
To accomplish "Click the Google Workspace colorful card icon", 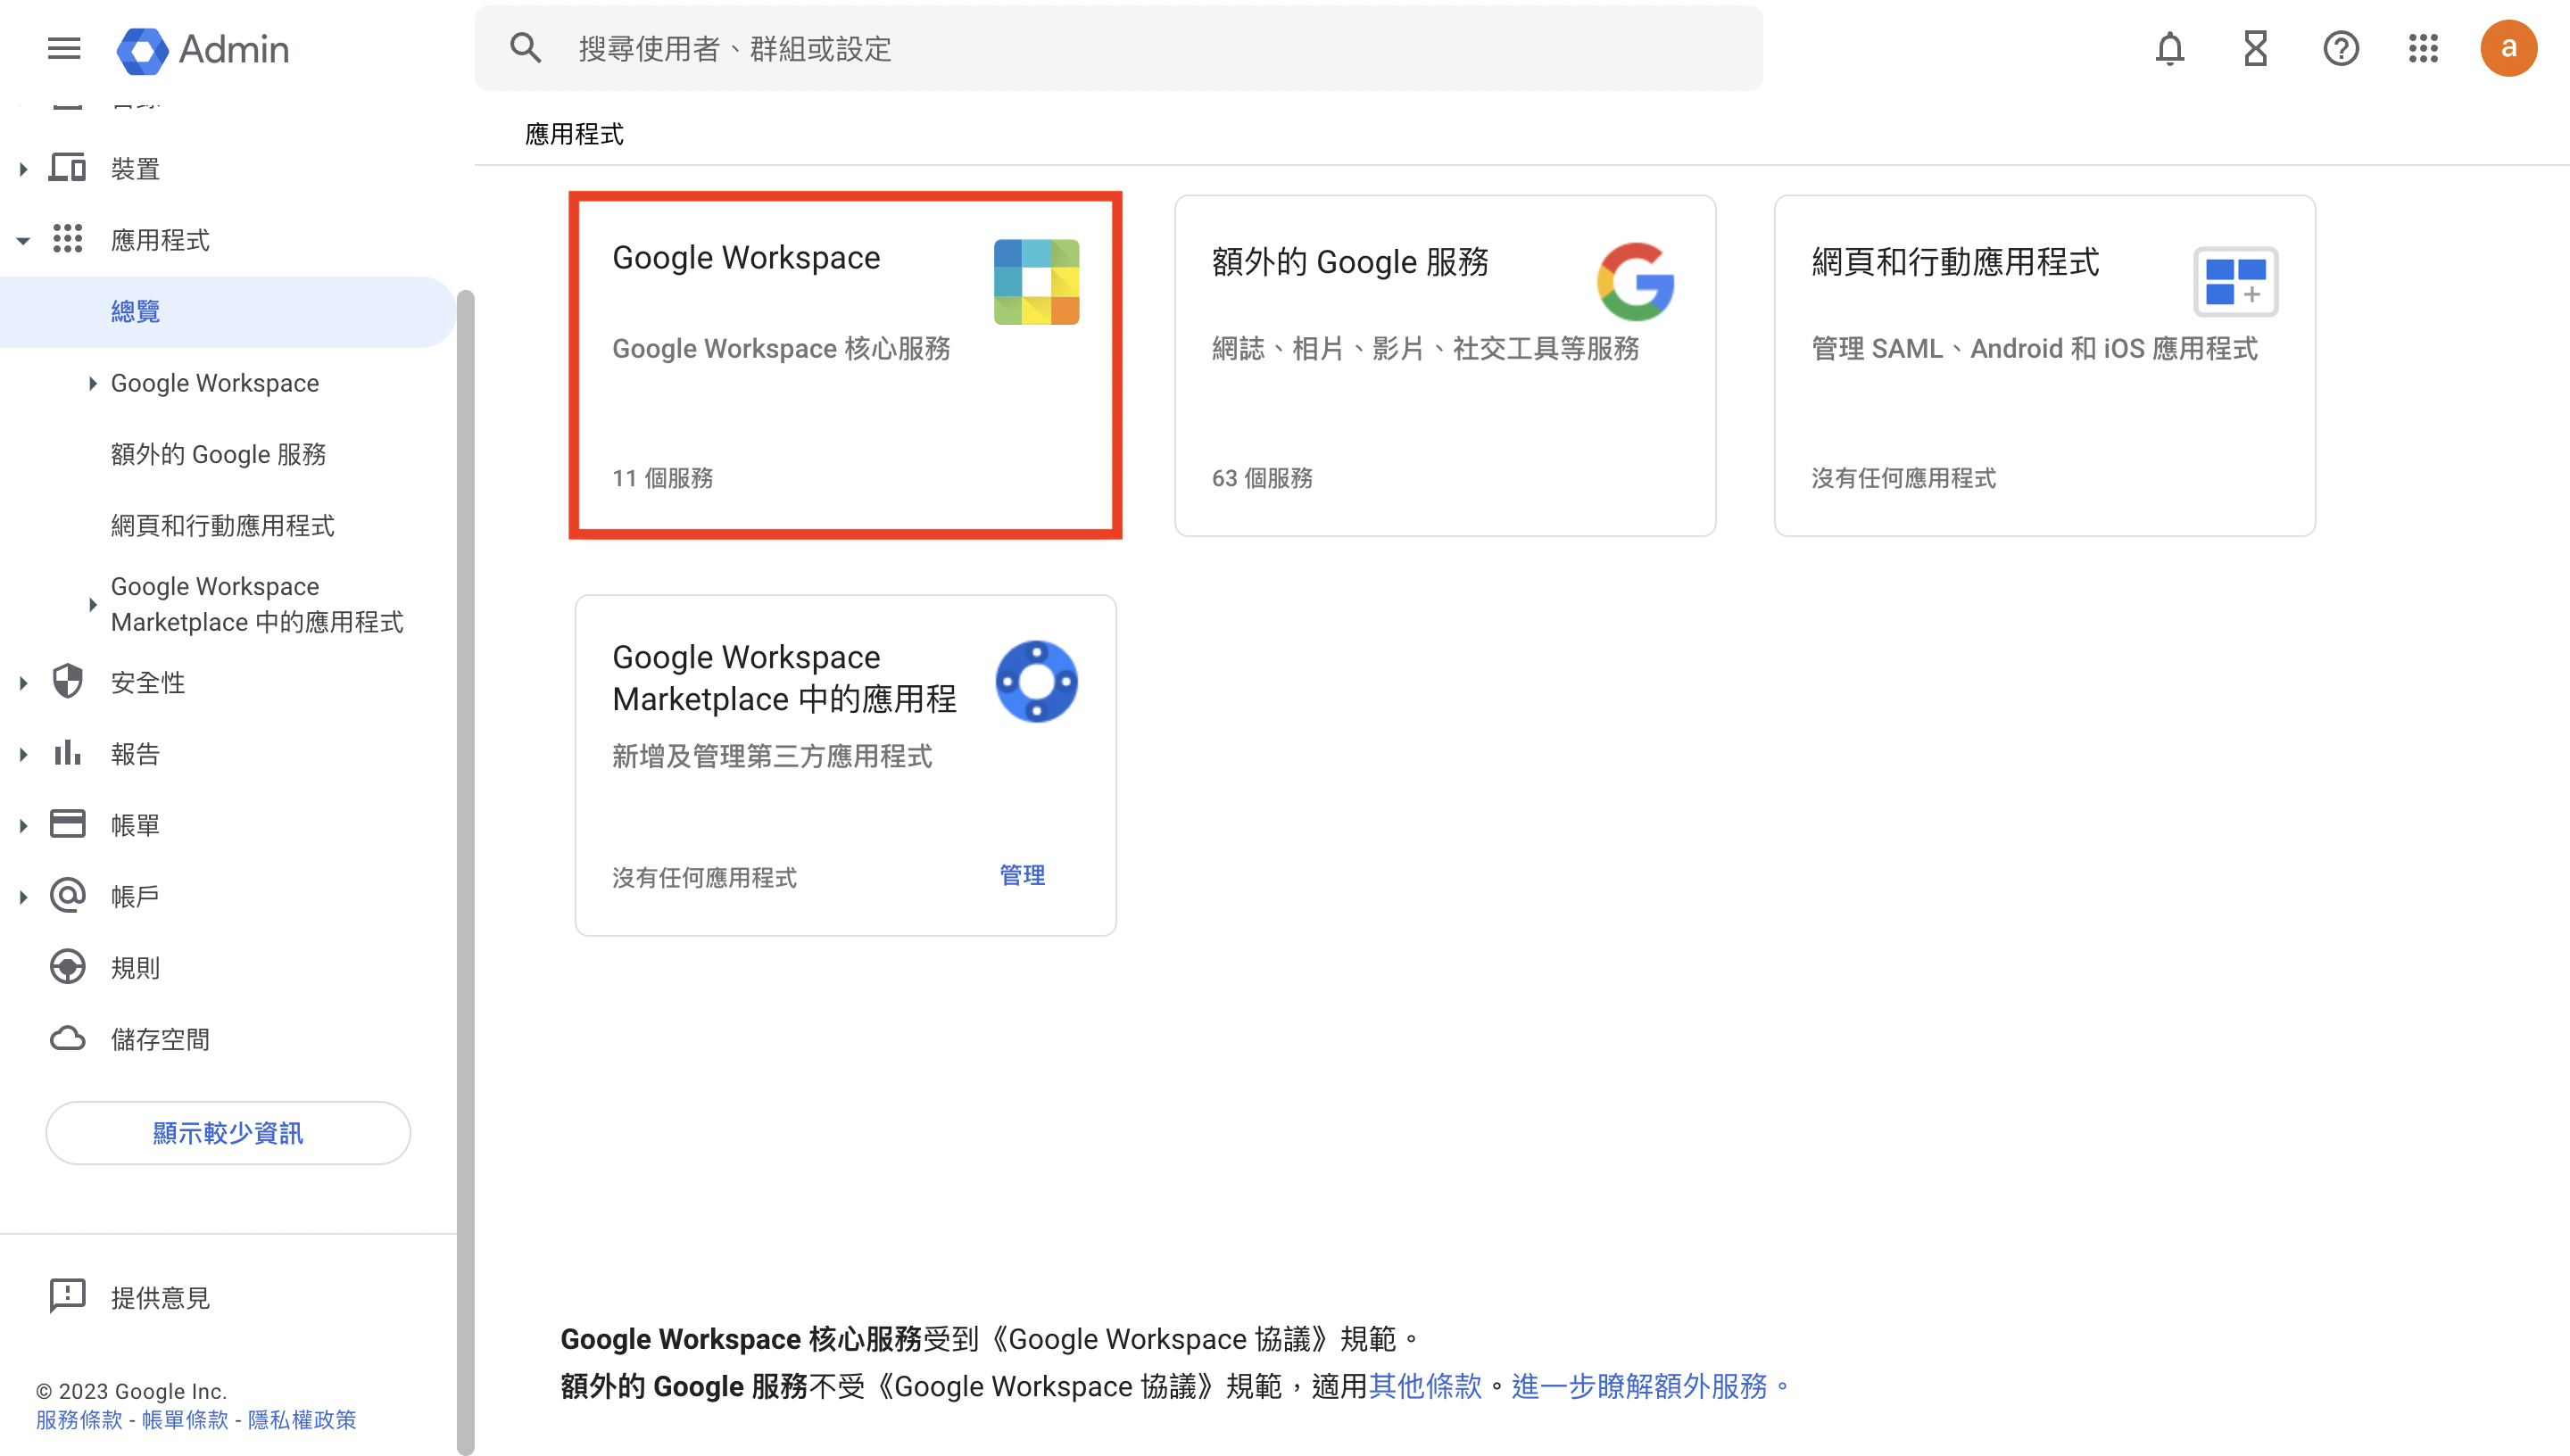I will click(1036, 282).
